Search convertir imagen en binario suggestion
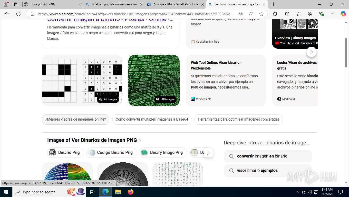This screenshot has width=349, height=197. (x=268, y=156)
